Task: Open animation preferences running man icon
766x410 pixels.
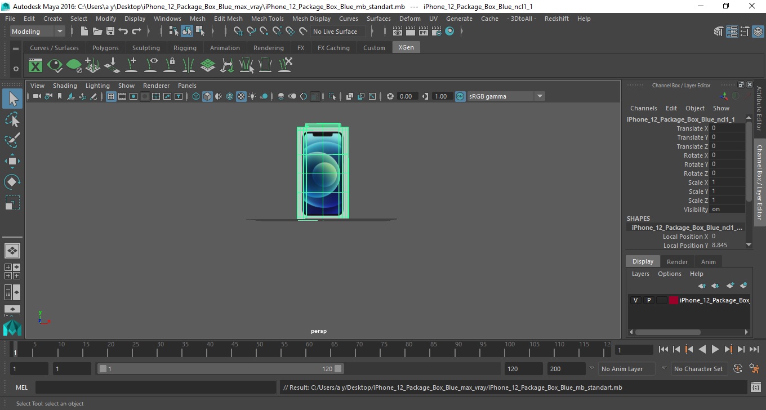Action: pos(755,369)
